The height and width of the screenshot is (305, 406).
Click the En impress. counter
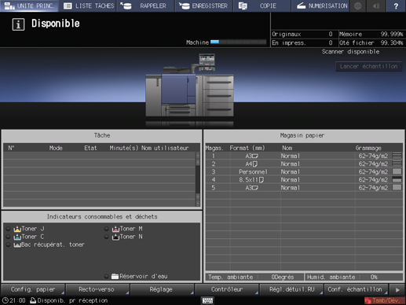[304, 42]
